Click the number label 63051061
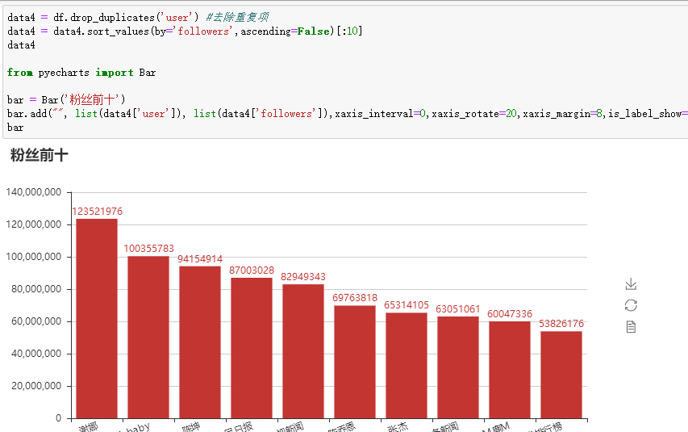The height and width of the screenshot is (432, 688). click(x=458, y=309)
